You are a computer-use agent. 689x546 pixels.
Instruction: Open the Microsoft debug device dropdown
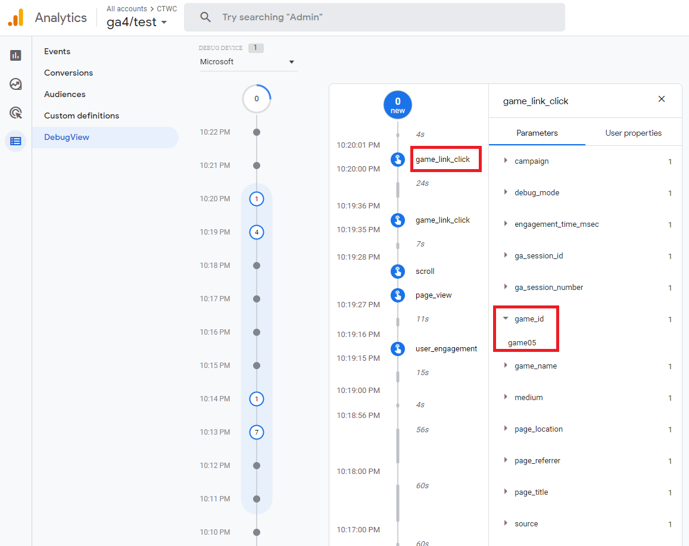(x=248, y=61)
